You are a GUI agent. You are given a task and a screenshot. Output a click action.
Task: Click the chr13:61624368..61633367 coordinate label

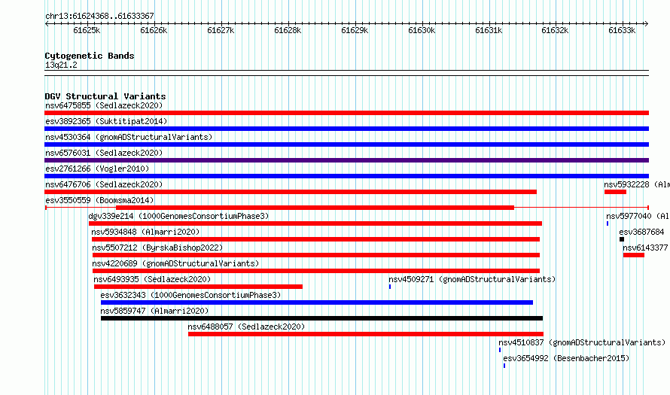click(x=99, y=16)
